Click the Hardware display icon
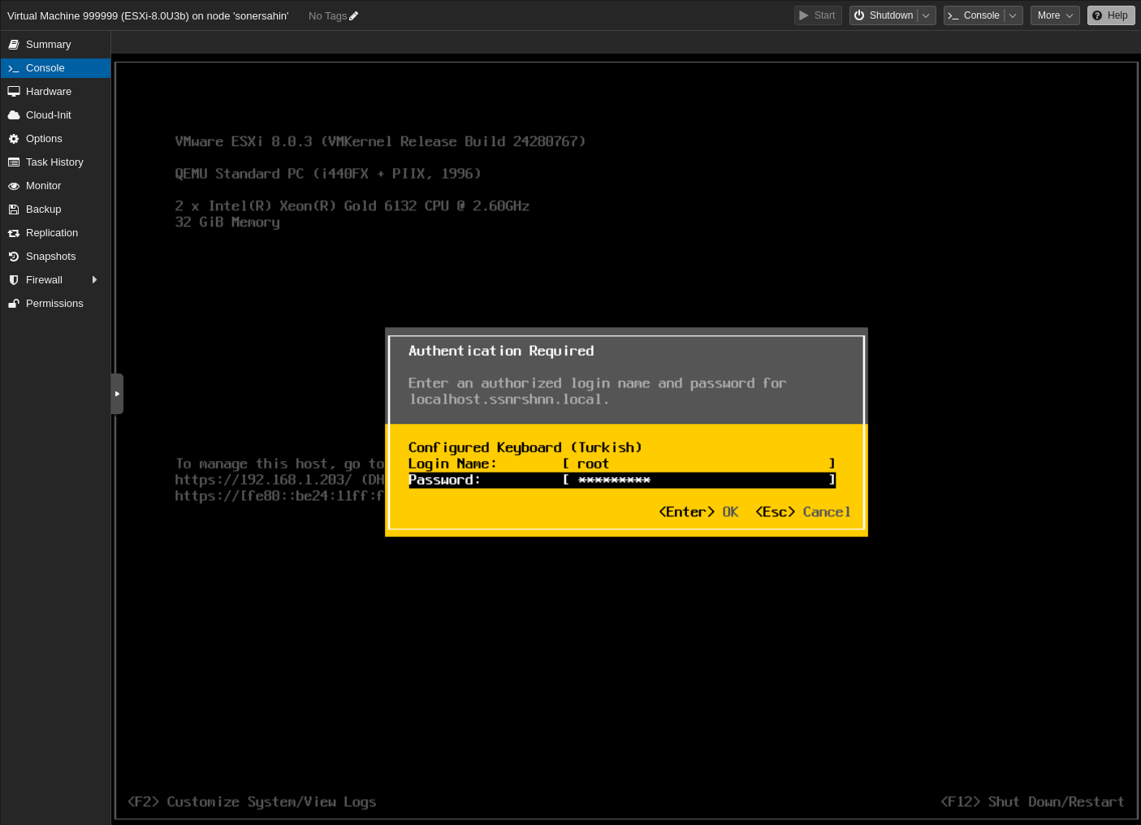The image size is (1141, 825). click(14, 91)
